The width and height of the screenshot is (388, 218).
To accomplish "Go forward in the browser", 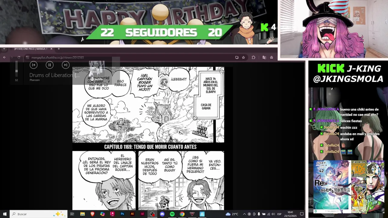I will [12, 57].
